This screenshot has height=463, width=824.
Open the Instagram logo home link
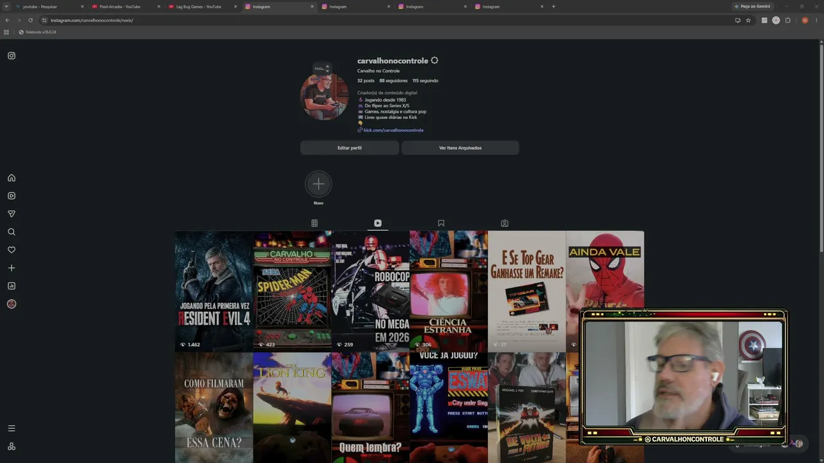pyautogui.click(x=12, y=56)
